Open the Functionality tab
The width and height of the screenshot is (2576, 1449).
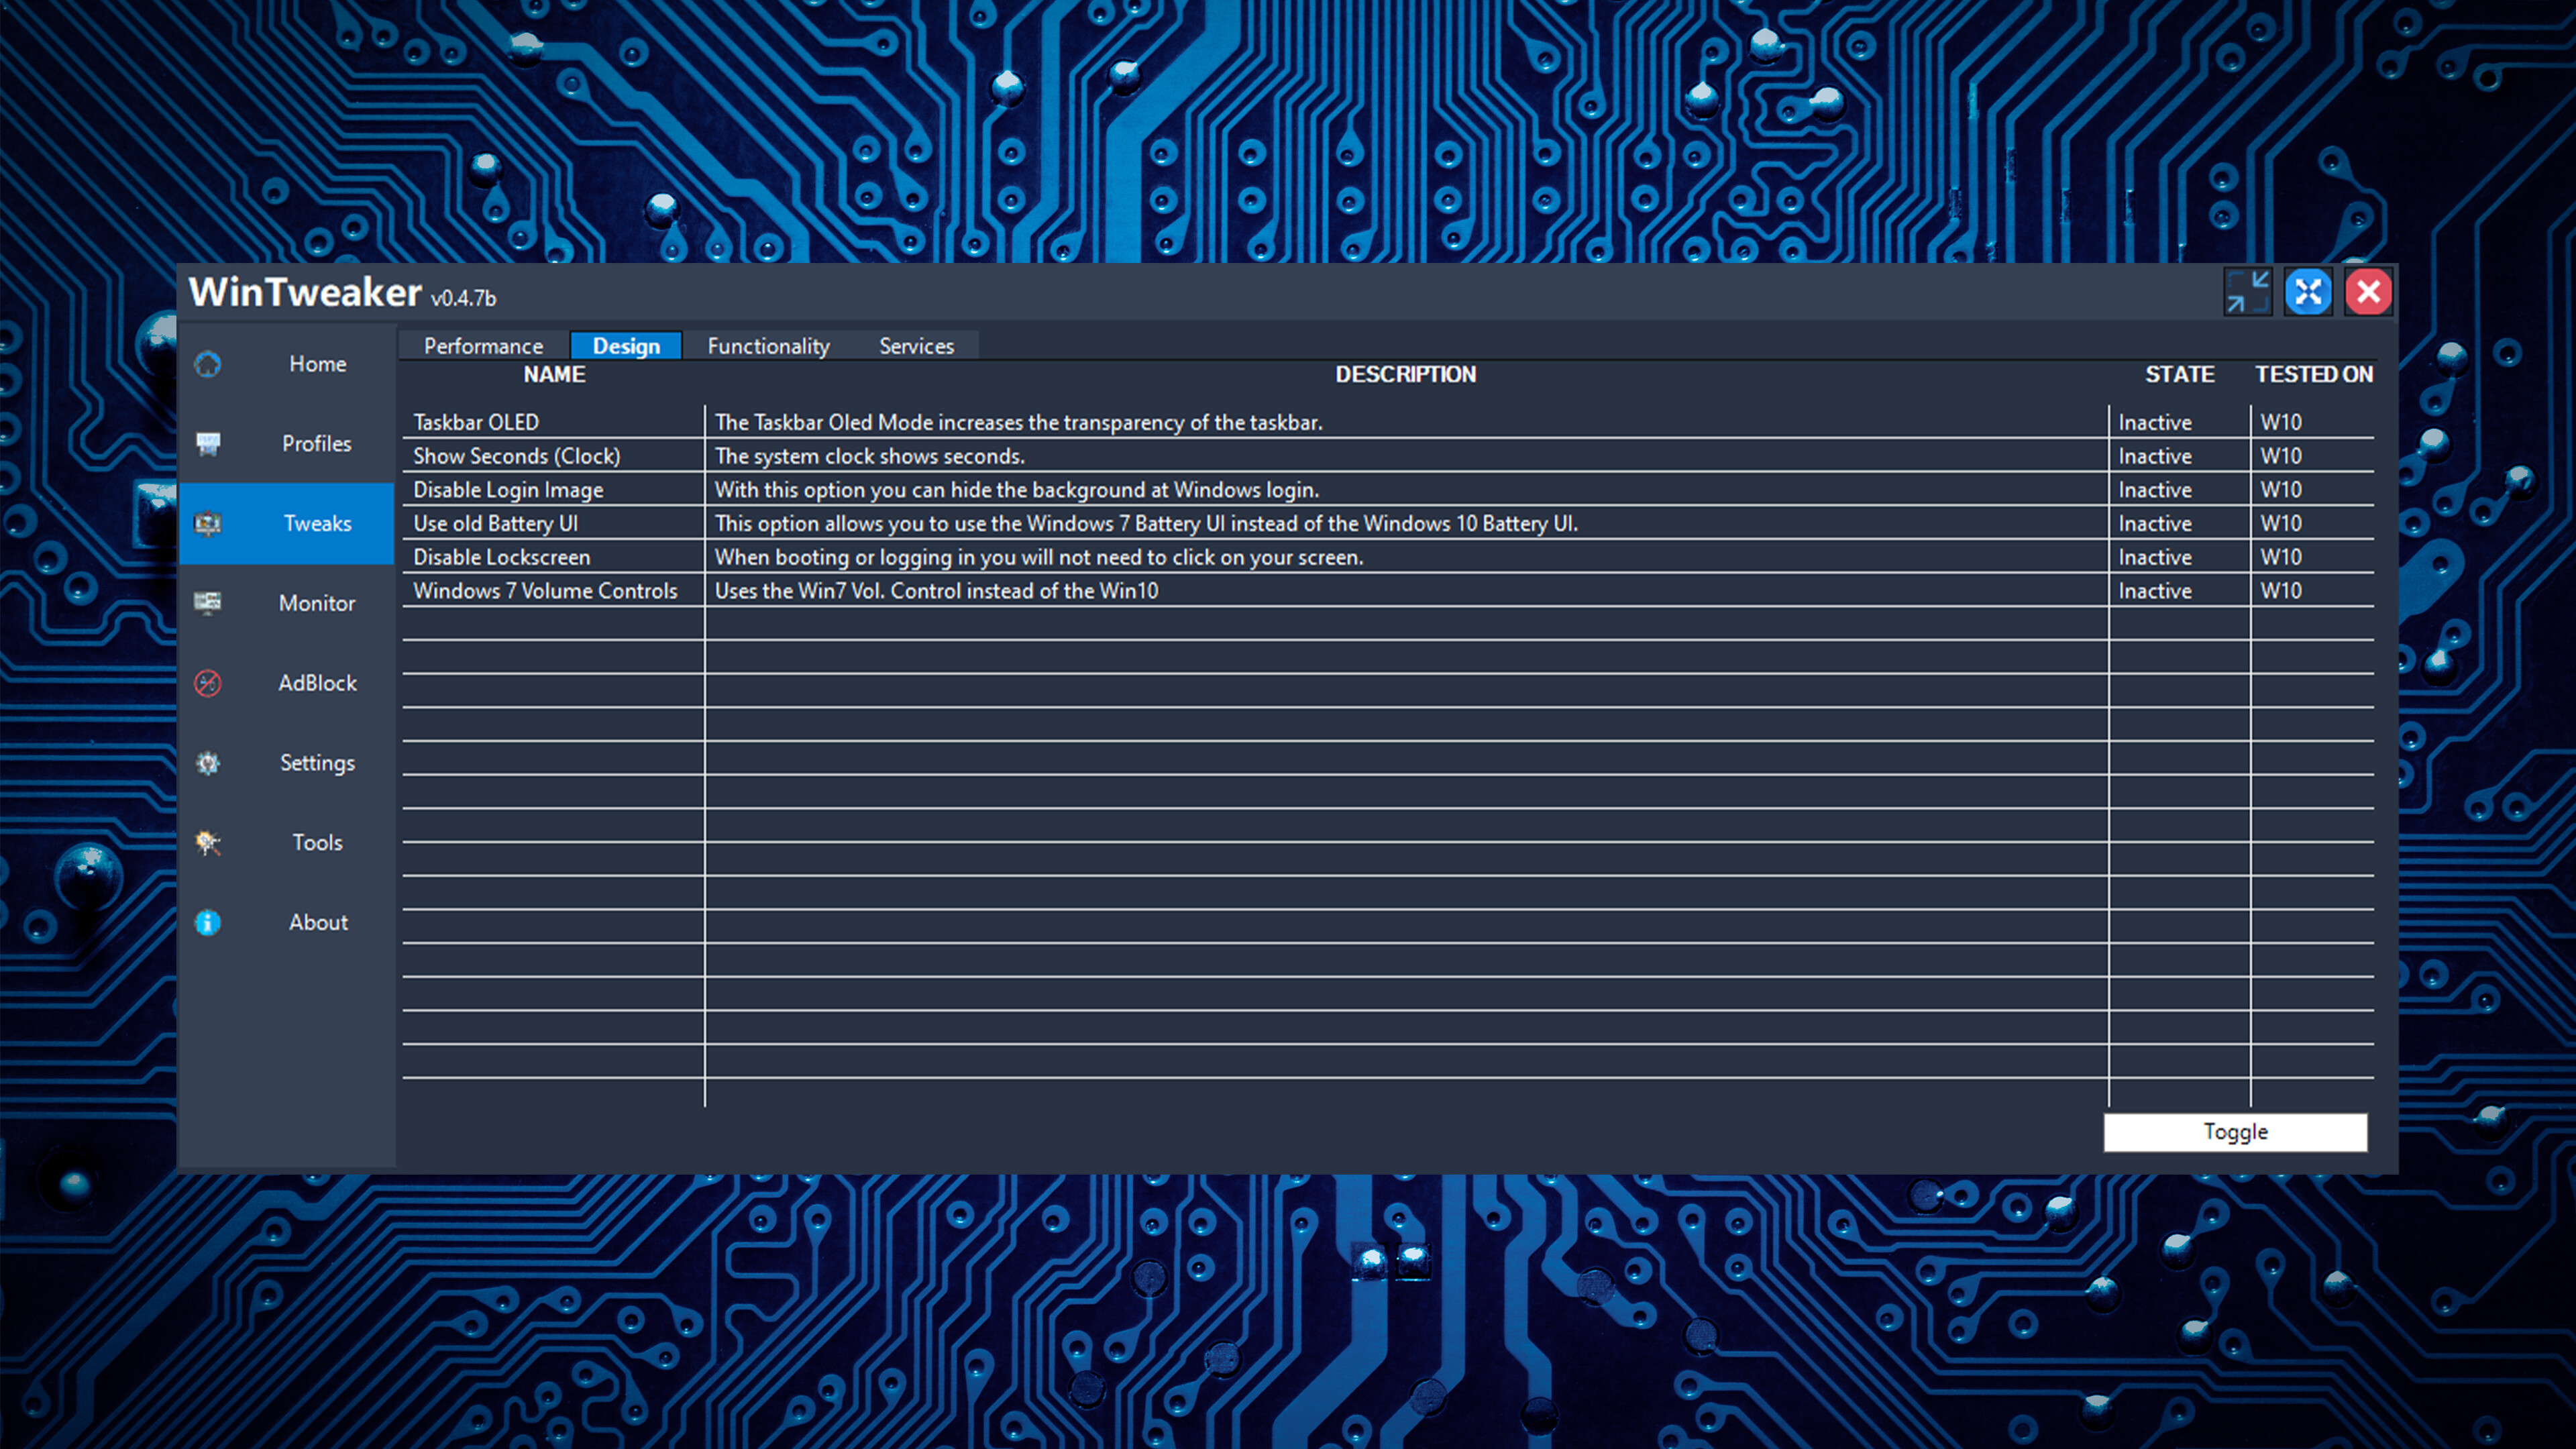(x=768, y=345)
